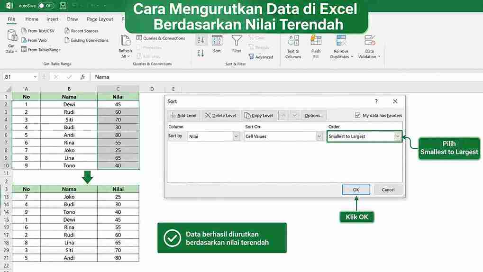Expand Refresh All dropdown arrow
The image size is (483, 272).
pyautogui.click(x=128, y=56)
